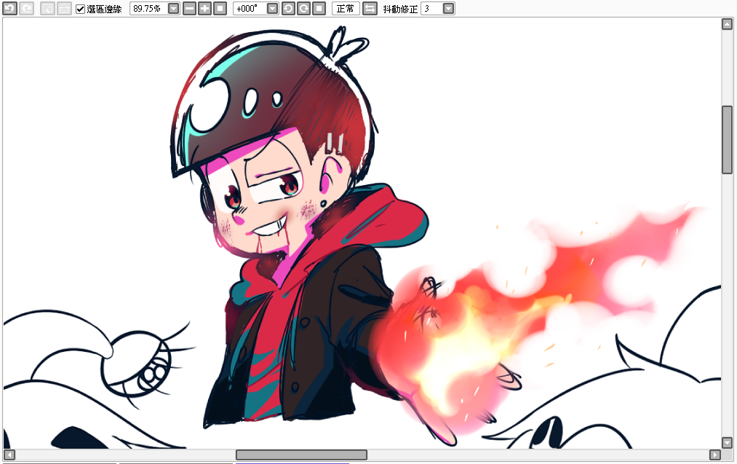This screenshot has height=464, width=737.
Task: Reset zoom with square button after plus
Action: click(220, 9)
